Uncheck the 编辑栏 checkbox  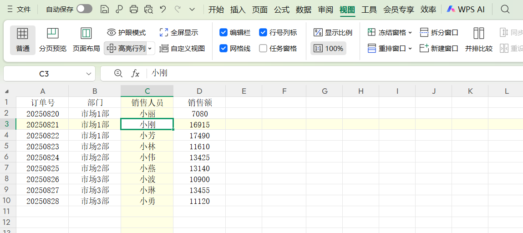click(x=223, y=32)
